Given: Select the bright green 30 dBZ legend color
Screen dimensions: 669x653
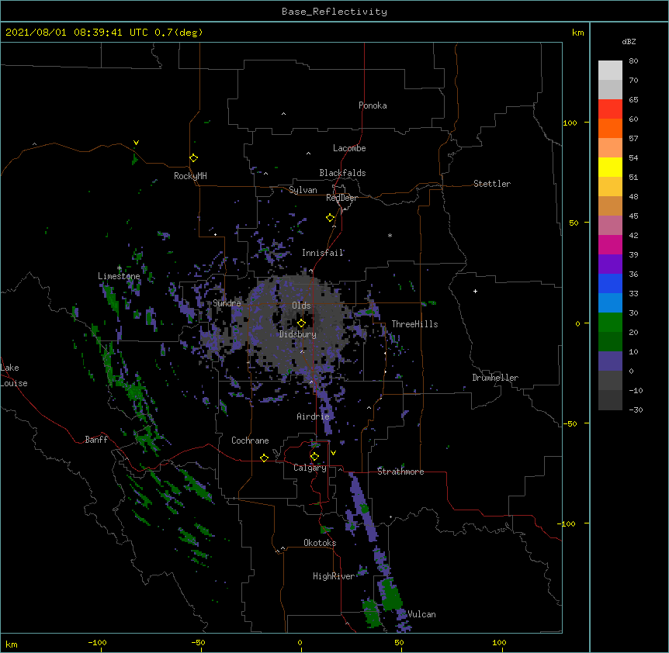Looking at the screenshot, I should (x=610, y=323).
